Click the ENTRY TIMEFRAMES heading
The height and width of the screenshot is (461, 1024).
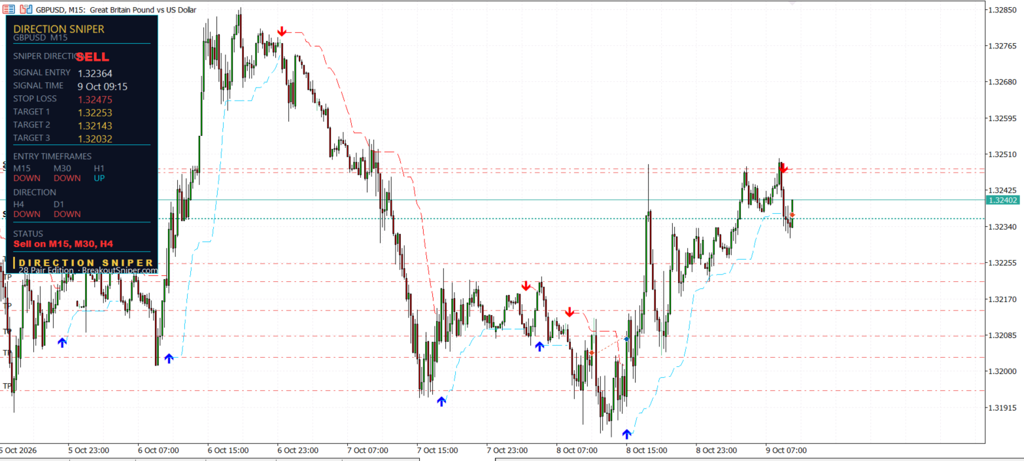[52, 156]
